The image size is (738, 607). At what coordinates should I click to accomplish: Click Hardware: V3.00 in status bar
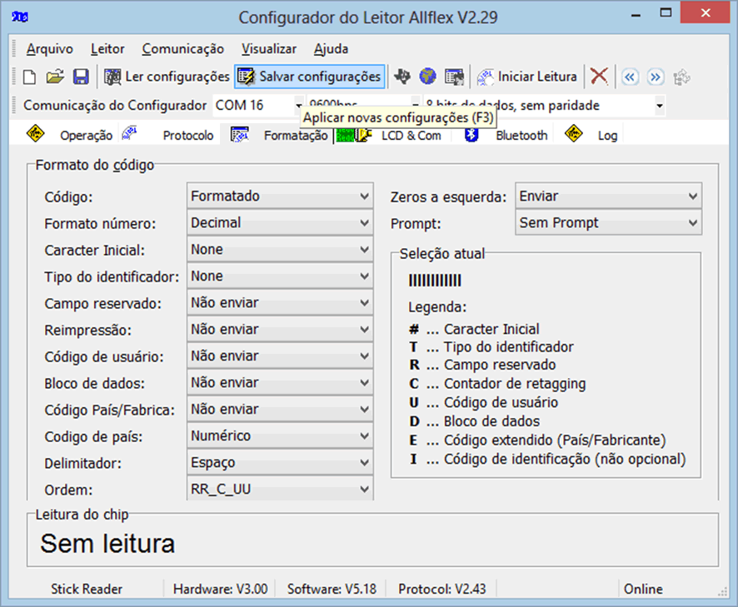click(x=220, y=590)
